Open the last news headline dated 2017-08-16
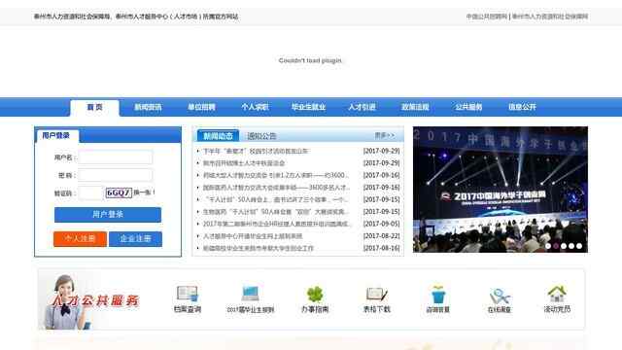This screenshot has height=350, width=622. coord(259,249)
